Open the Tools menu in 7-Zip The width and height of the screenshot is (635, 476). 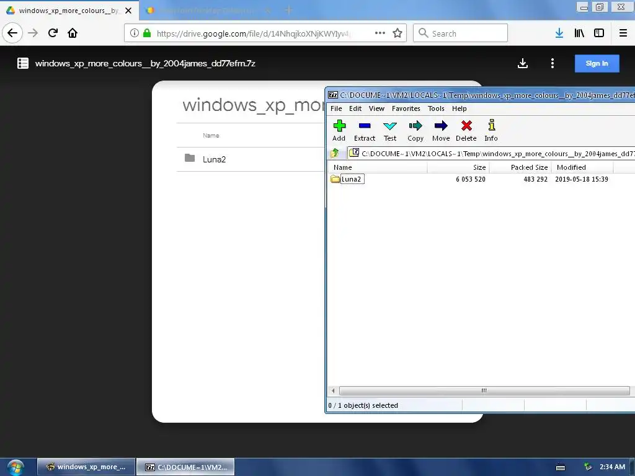[x=436, y=108]
